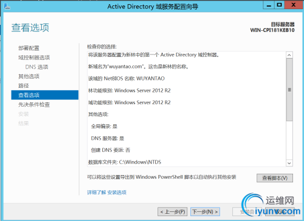Click the server name WIN-CPI181KEB10
Image resolution: width=304 pixels, height=221 pixels.
272,30
